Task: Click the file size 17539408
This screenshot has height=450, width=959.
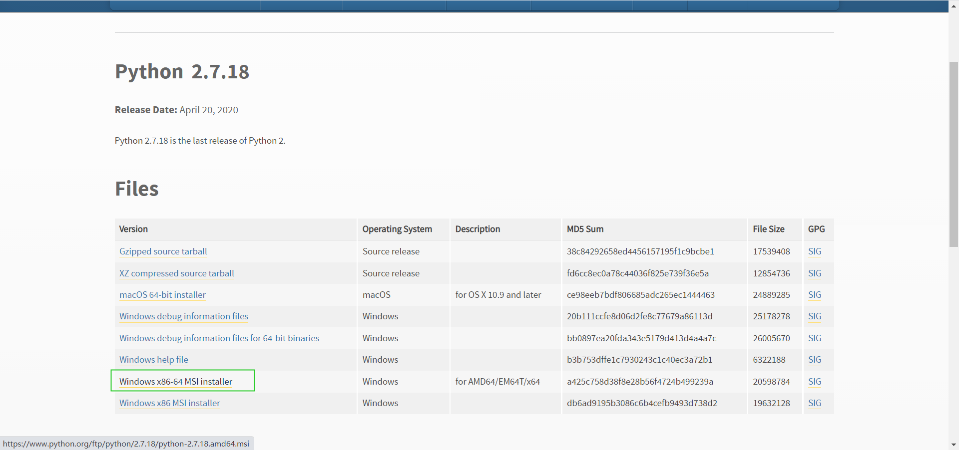Action: [772, 251]
